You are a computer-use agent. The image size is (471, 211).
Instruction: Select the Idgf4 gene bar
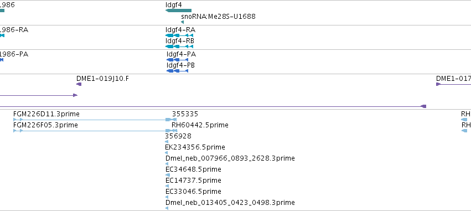tap(178, 11)
